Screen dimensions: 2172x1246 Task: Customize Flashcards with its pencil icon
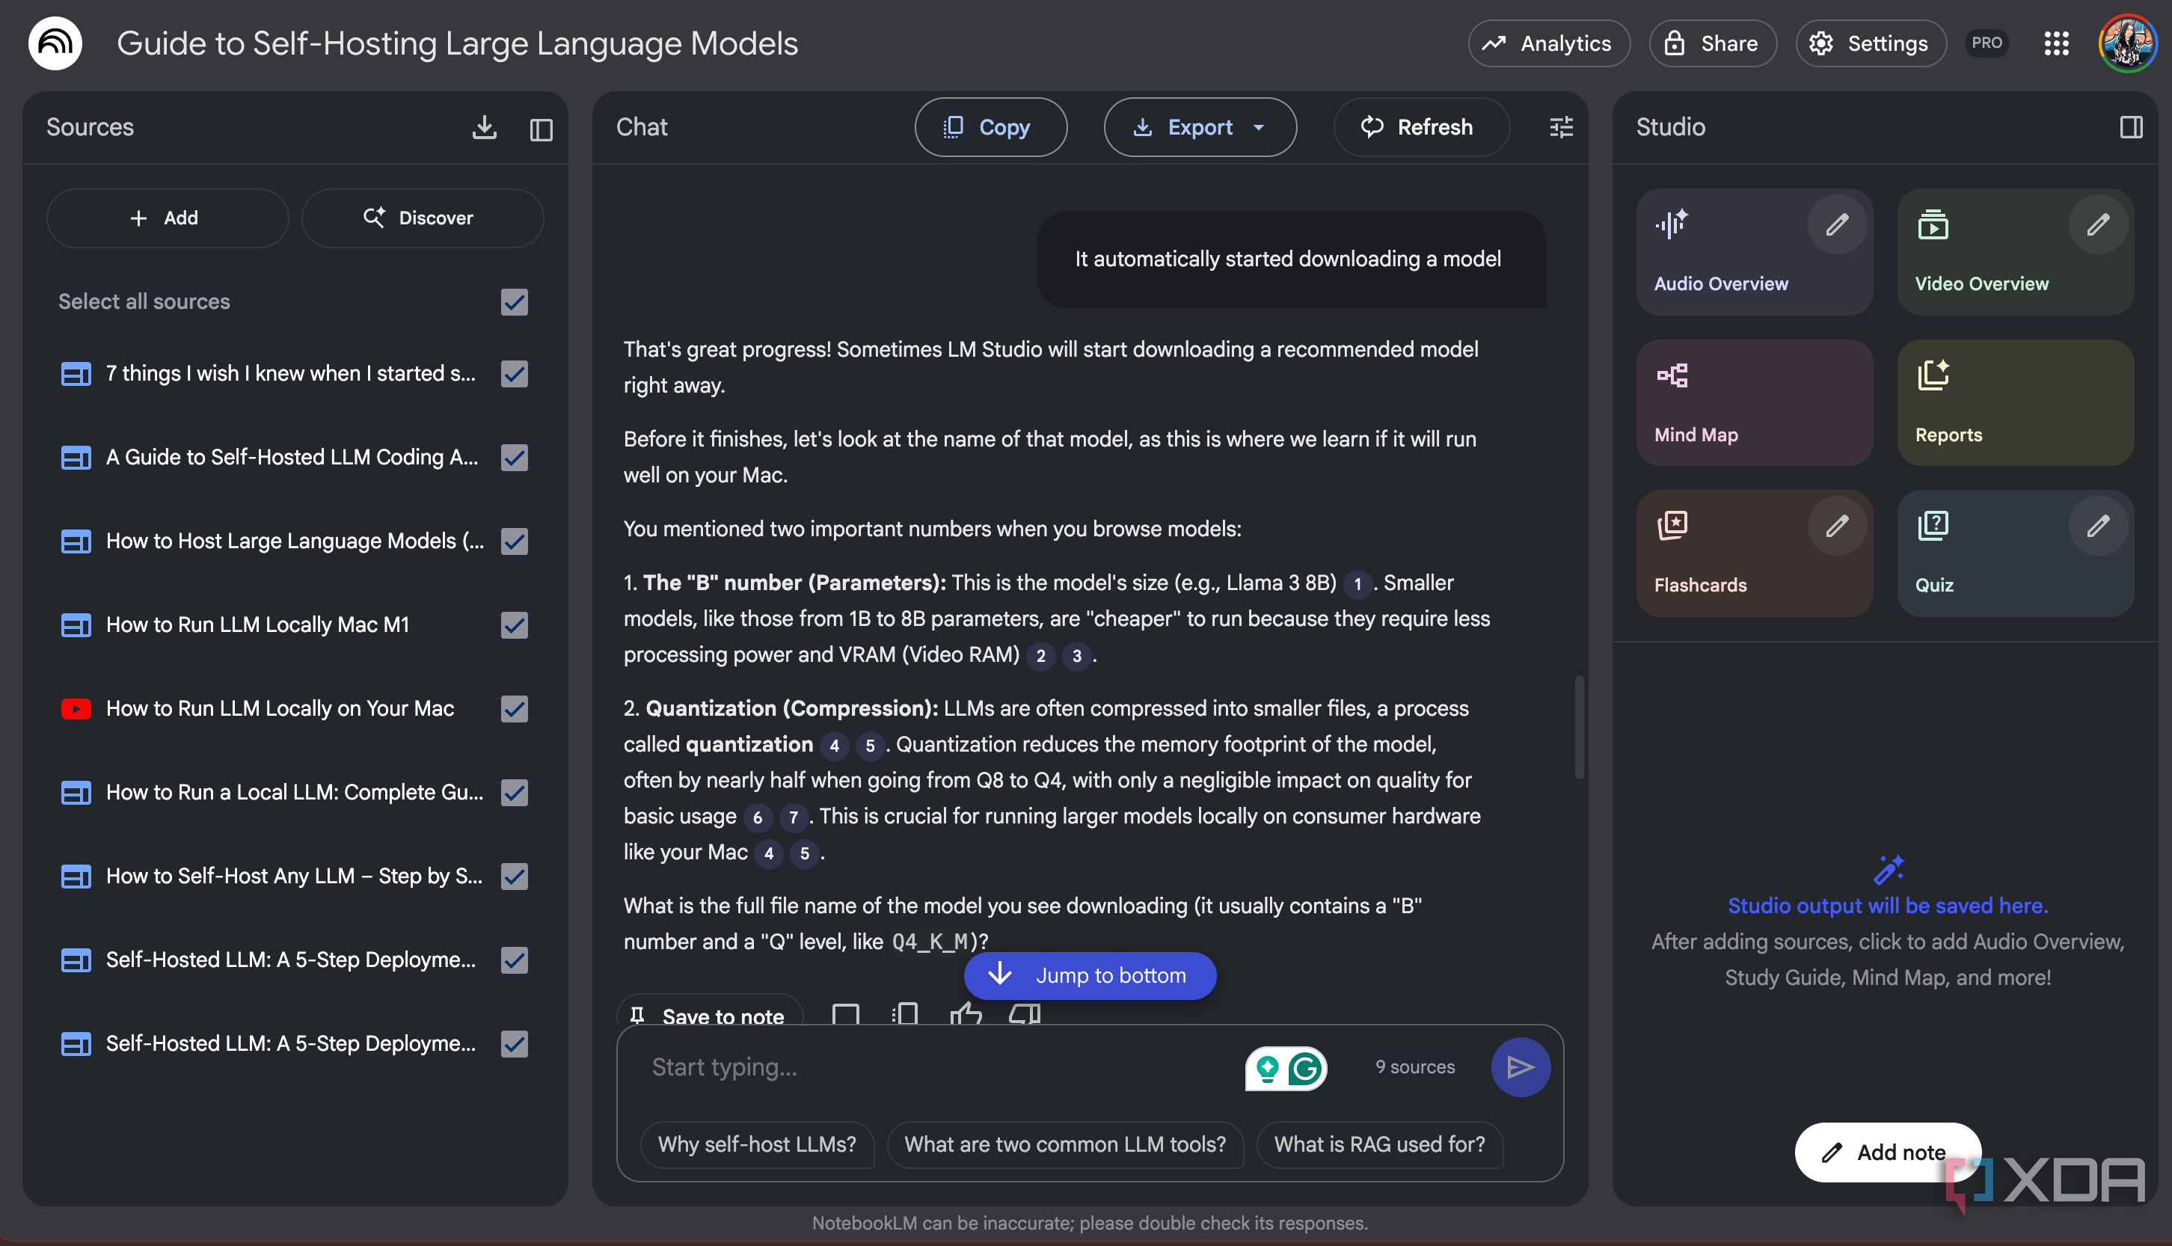click(x=1836, y=527)
